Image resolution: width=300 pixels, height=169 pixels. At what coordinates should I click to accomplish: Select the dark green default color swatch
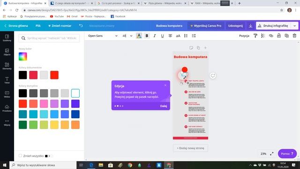point(23,125)
